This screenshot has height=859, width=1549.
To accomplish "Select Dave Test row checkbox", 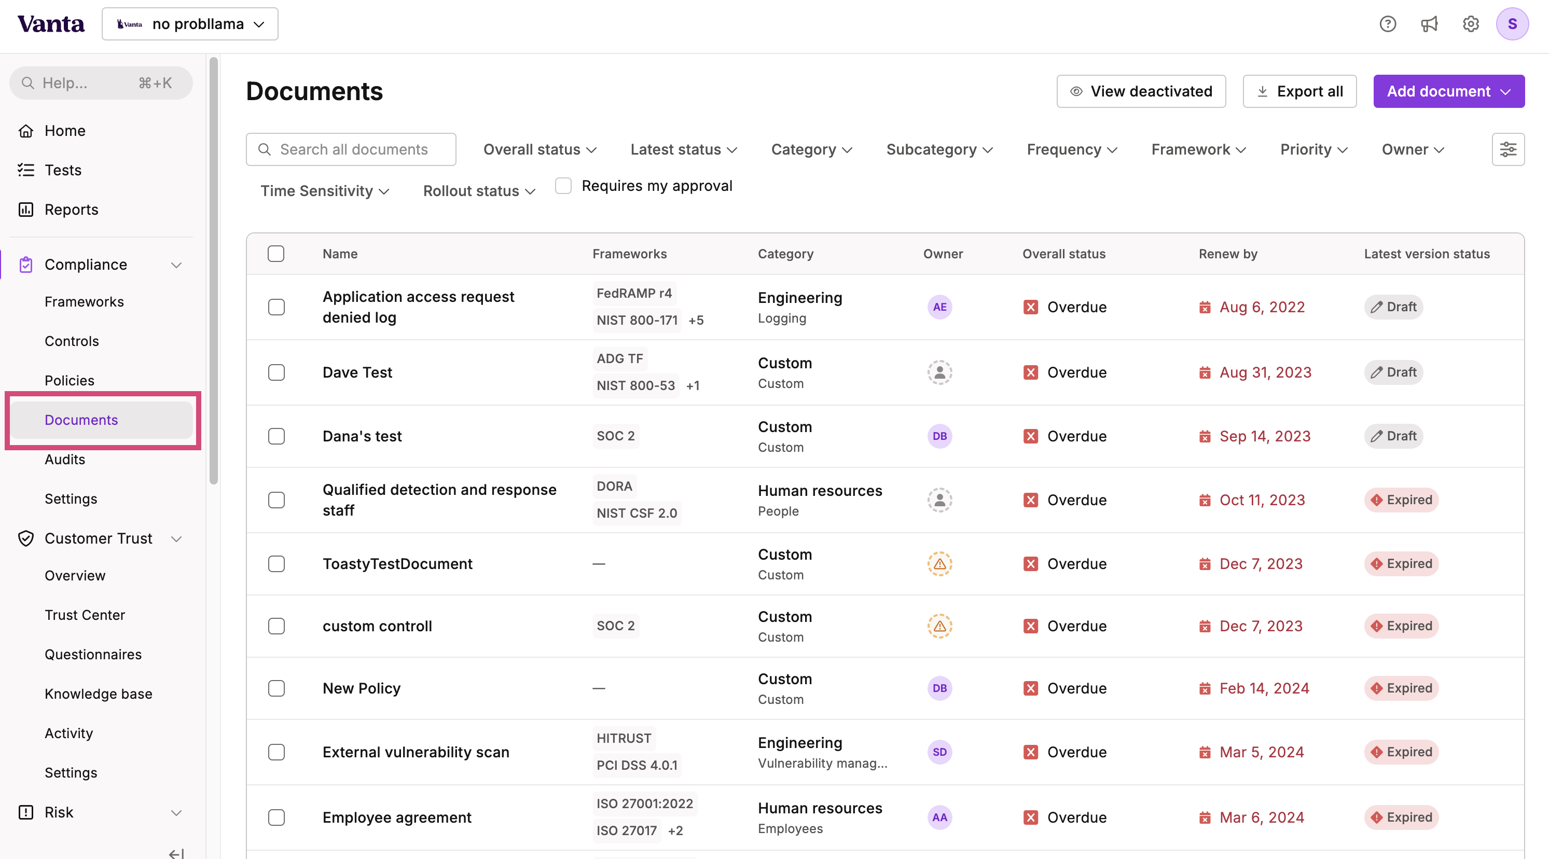I will [276, 372].
